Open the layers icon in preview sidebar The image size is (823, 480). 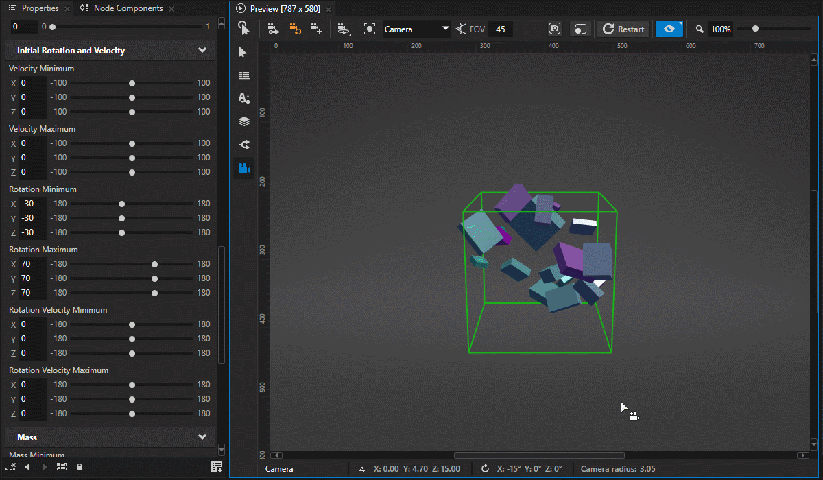click(x=243, y=121)
